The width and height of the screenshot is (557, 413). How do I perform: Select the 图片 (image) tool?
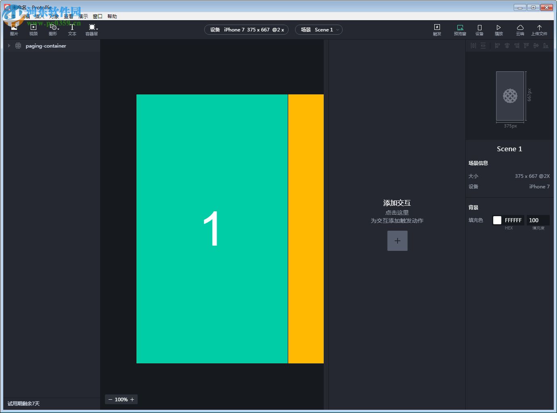point(14,29)
